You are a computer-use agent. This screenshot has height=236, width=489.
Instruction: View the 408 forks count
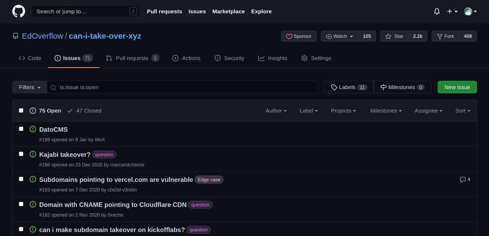[x=468, y=36]
